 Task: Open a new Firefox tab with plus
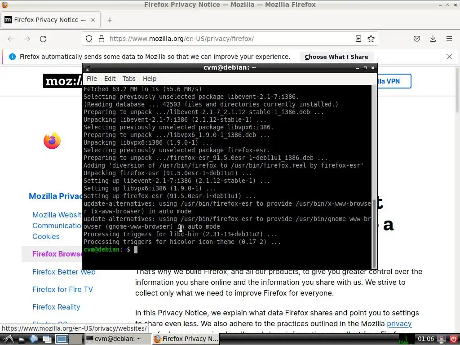[110, 20]
